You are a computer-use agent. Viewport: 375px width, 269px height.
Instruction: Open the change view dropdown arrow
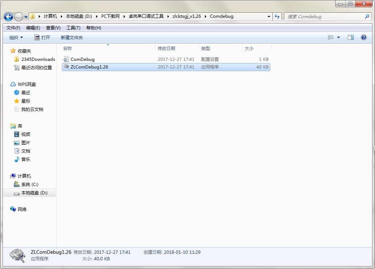coord(339,37)
